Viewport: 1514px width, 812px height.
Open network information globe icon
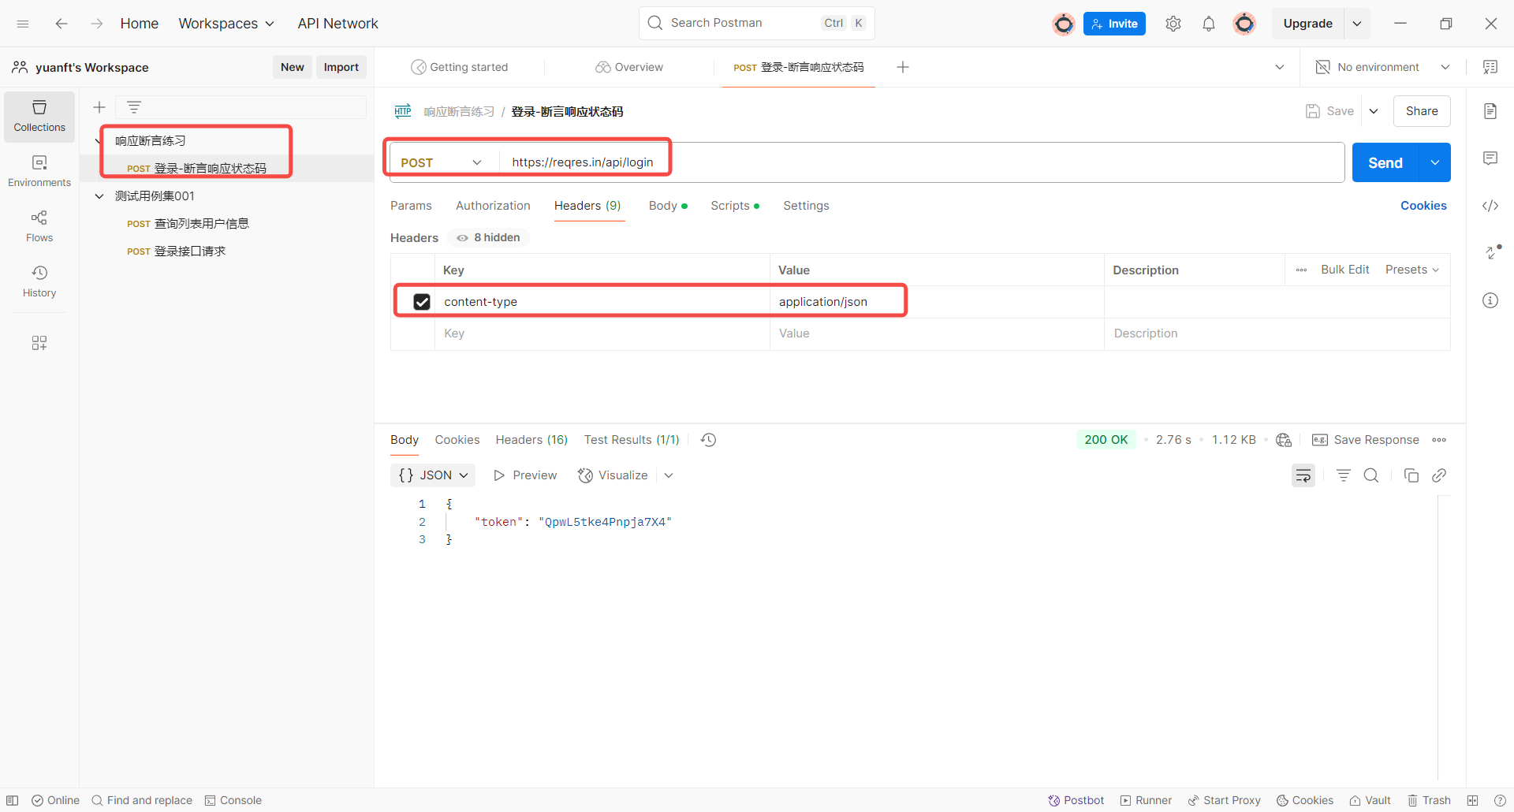pos(1284,440)
